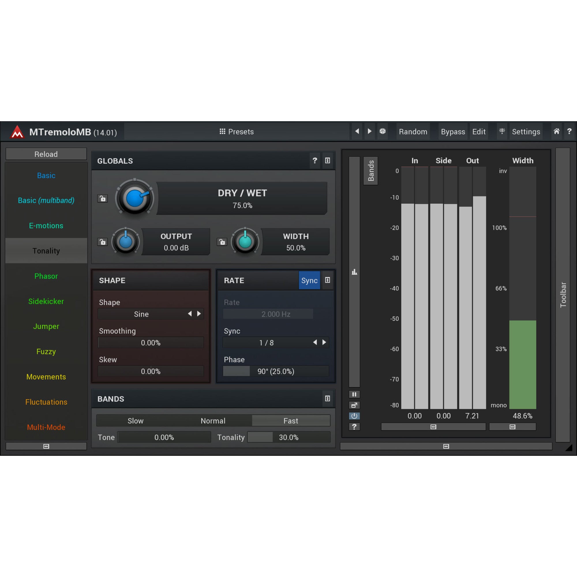Click the grid icon next to Presets
This screenshot has height=577, width=577.
click(222, 131)
